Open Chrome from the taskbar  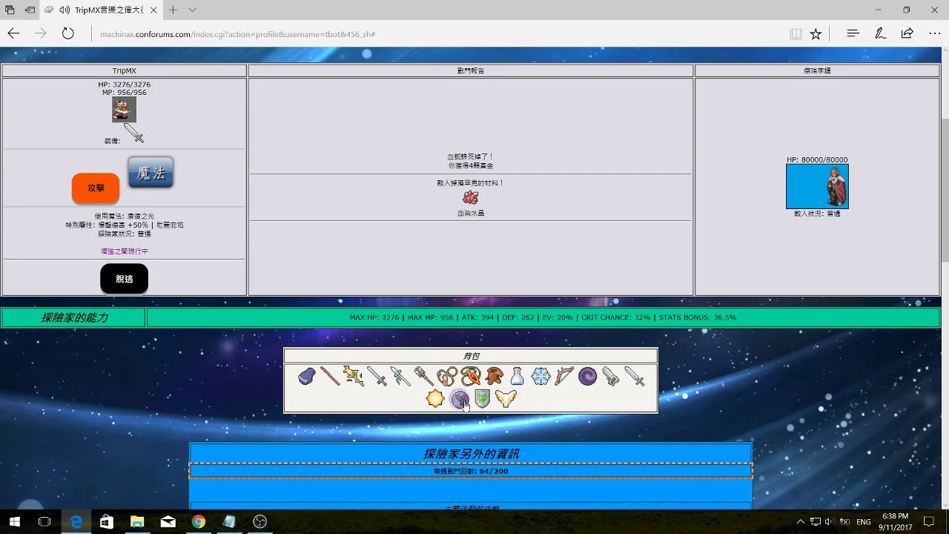[198, 521]
